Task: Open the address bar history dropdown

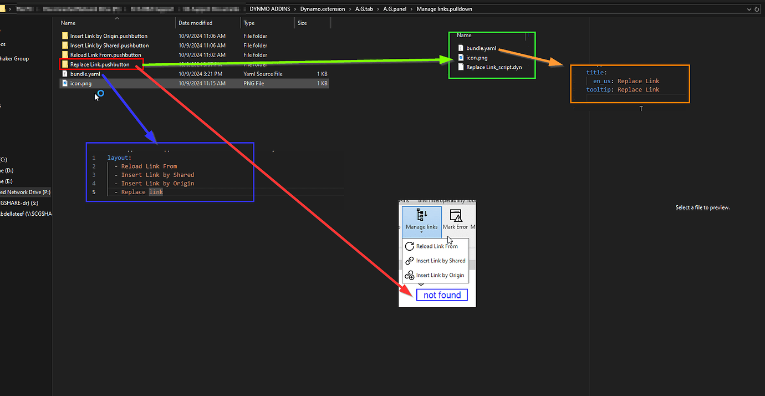Action: (749, 8)
